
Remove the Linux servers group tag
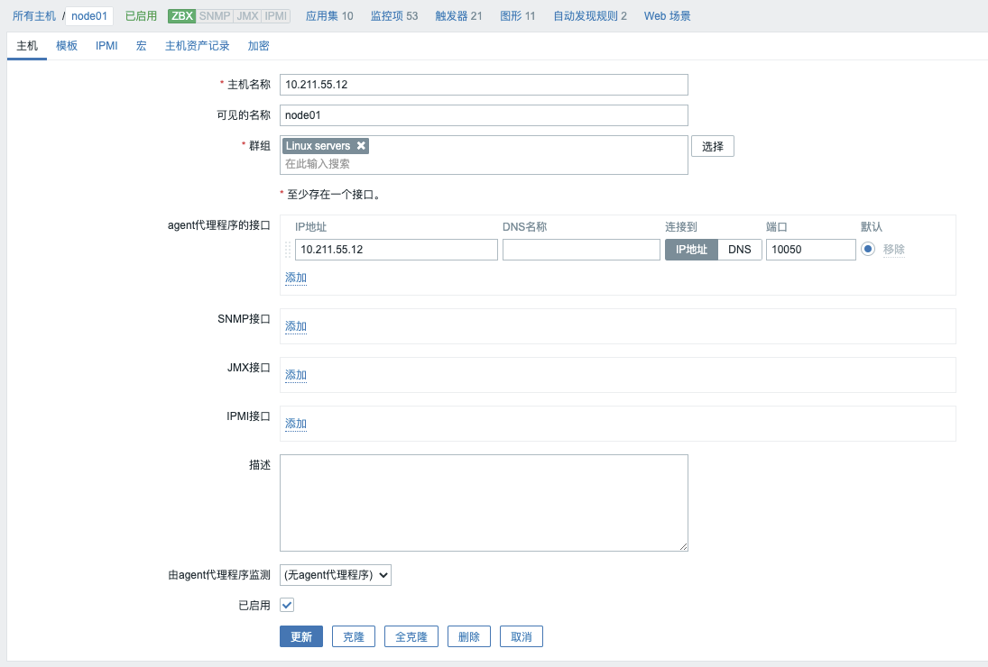361,145
